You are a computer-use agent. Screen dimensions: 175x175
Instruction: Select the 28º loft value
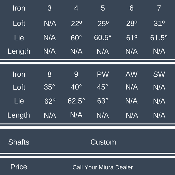[x=132, y=24]
